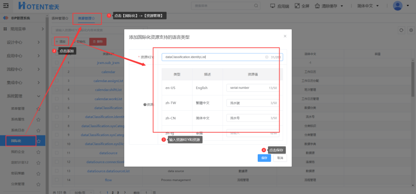Enter full screen with the 全屏 icon
Viewport: 416px width, 194px height.
(x=297, y=6)
